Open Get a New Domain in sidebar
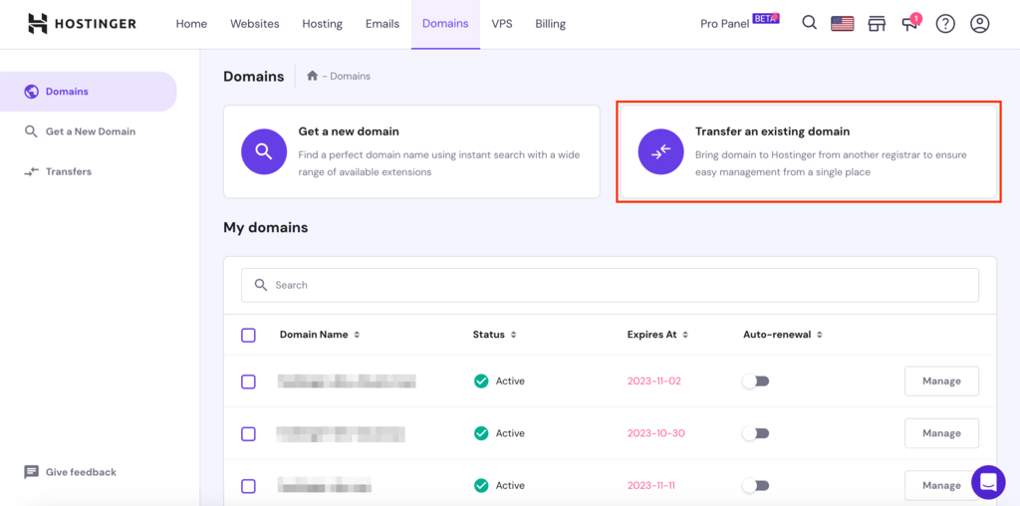Screen dimensions: 1020x506 click(90, 131)
